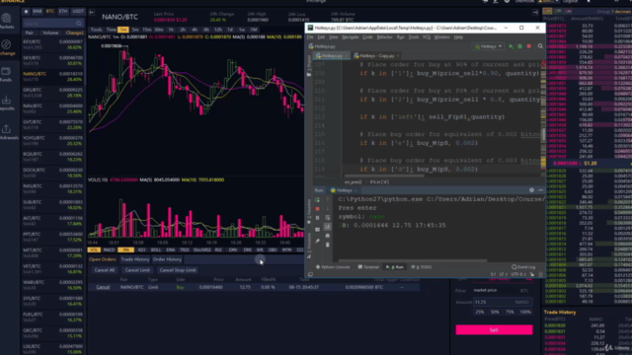Open the TODO tool window tab

(422, 267)
